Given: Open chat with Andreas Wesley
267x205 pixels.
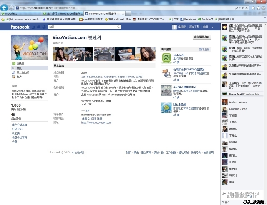Looking at the screenshot, I should [242, 102].
